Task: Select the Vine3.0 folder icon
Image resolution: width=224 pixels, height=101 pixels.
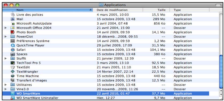Action: click(x=13, y=89)
